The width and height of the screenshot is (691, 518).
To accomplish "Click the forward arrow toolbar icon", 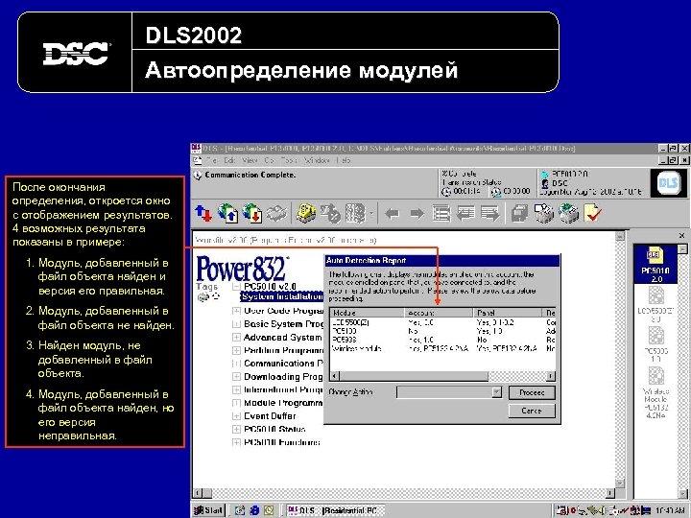I will click(417, 214).
